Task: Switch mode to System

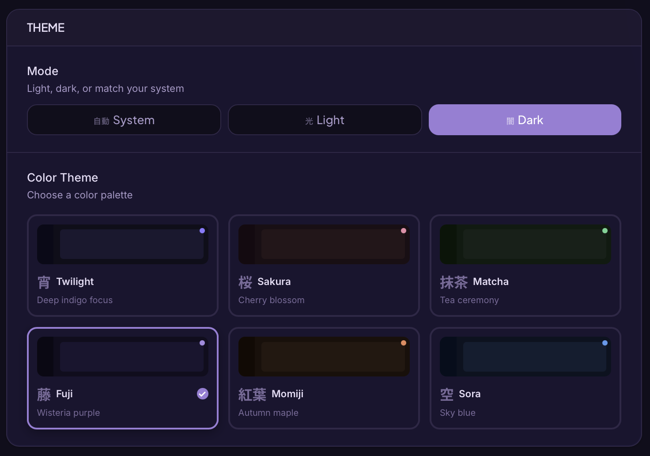Action: pos(124,120)
